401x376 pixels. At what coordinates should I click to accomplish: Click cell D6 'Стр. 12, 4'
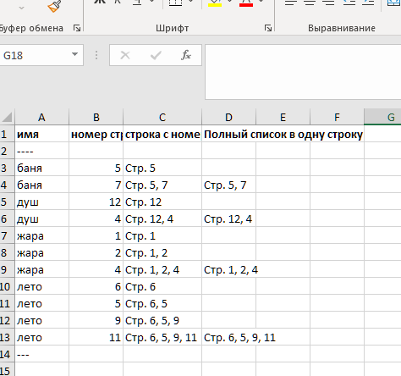coord(228,218)
